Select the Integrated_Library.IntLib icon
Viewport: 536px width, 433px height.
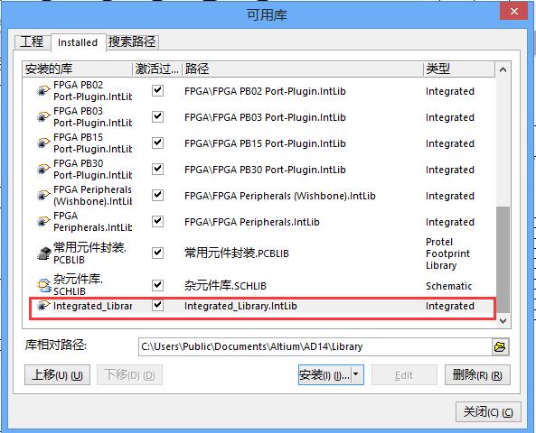pyautogui.click(x=43, y=306)
